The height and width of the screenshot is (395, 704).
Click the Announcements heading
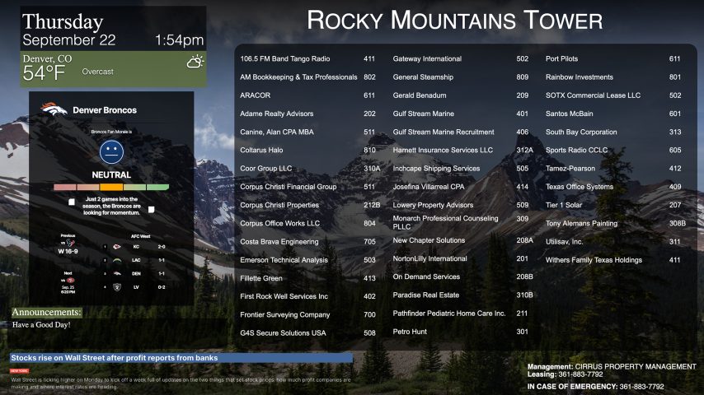pos(47,313)
